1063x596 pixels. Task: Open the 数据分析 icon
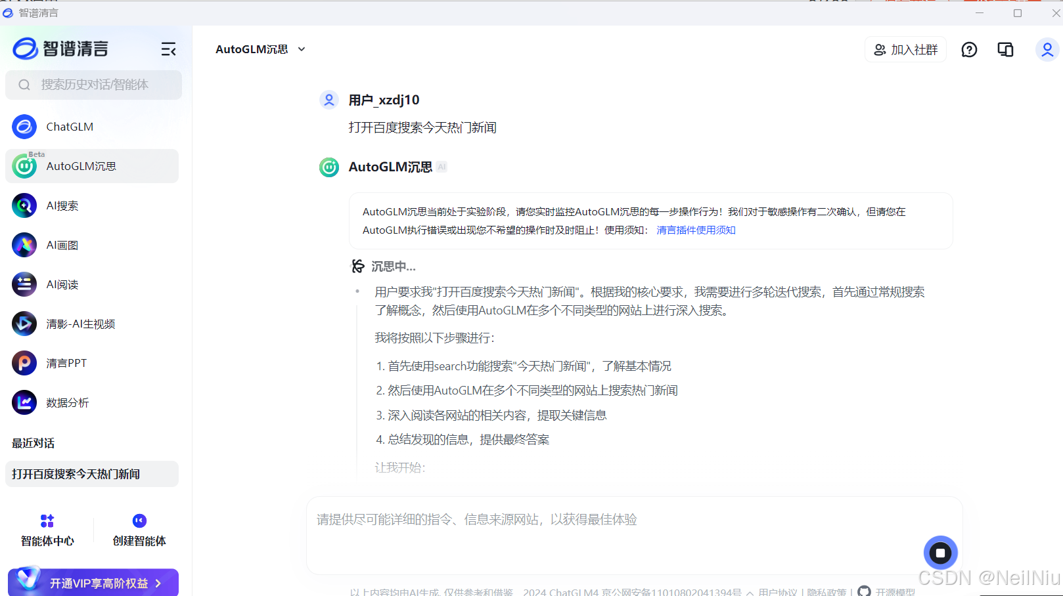pyautogui.click(x=24, y=402)
